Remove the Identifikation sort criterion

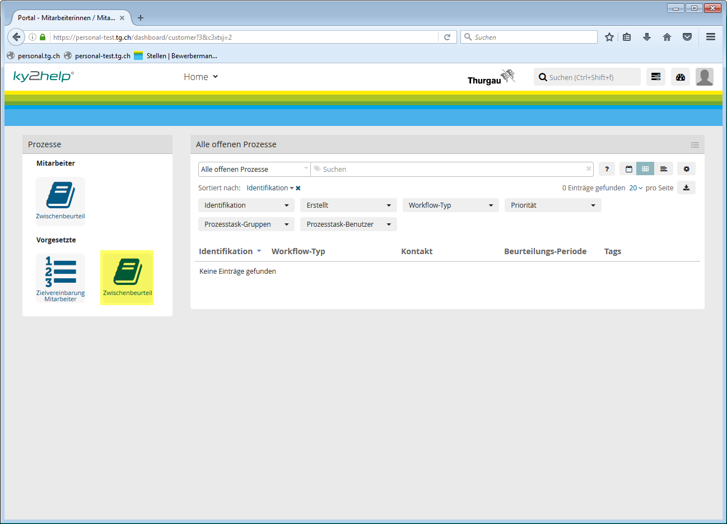click(x=298, y=188)
